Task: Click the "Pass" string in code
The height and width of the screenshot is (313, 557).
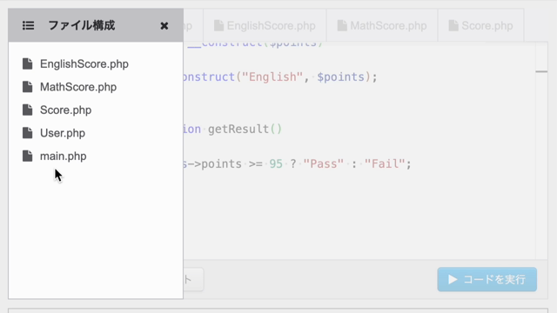Action: pyautogui.click(x=324, y=164)
